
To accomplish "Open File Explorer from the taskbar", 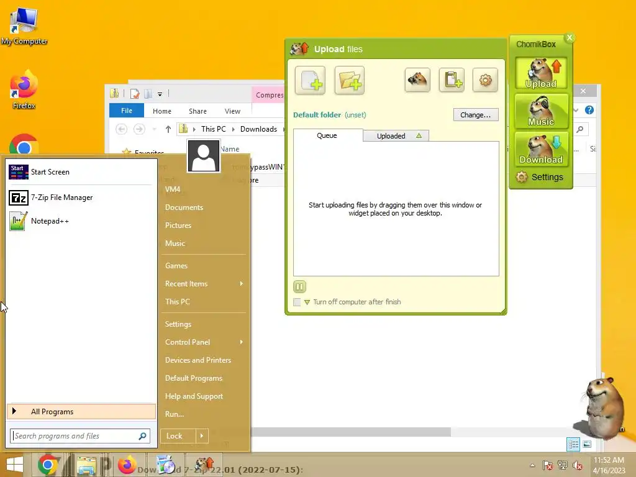I will click(x=86, y=466).
